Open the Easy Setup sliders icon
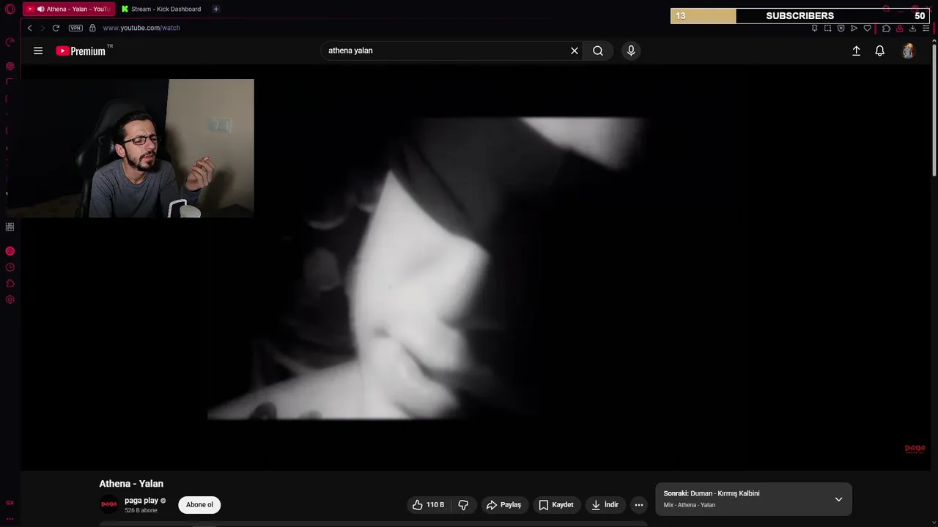 pyautogui.click(x=926, y=28)
